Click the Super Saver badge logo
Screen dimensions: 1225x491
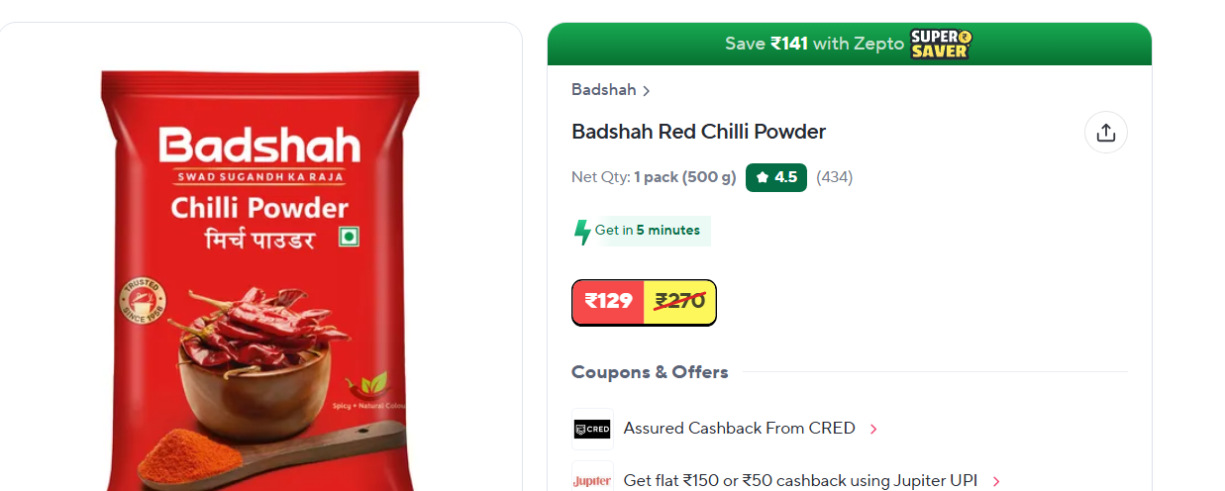(941, 44)
